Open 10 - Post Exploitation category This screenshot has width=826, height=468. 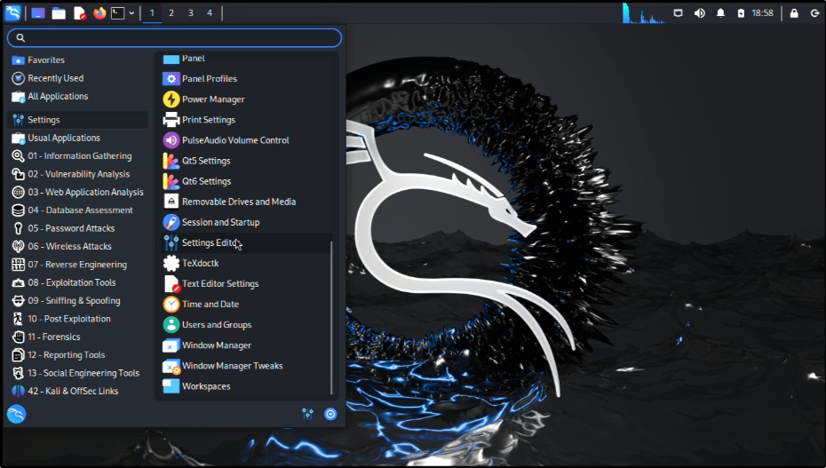[77, 319]
